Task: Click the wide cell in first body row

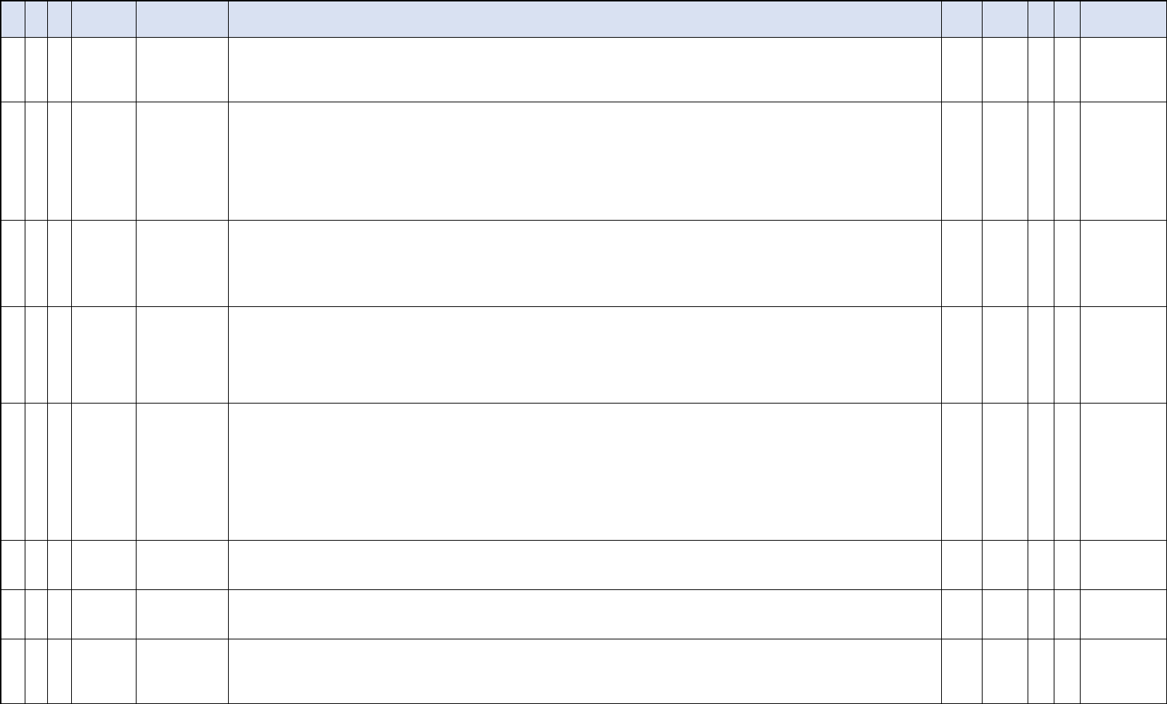Action: 585,70
